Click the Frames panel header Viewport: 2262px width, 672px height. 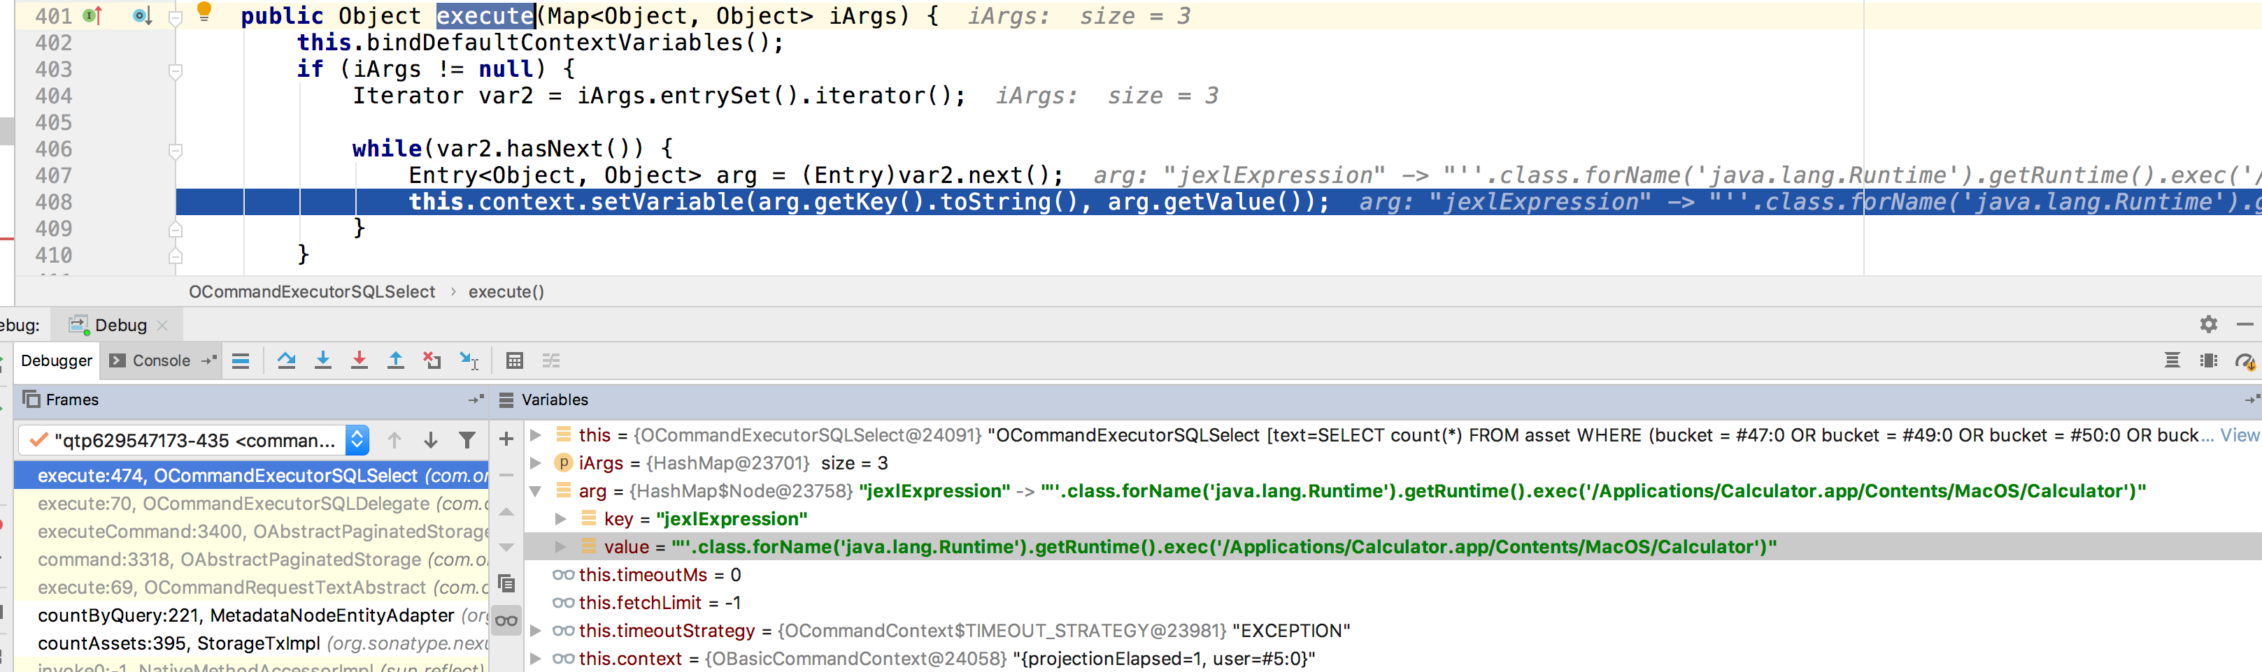[x=251, y=399]
